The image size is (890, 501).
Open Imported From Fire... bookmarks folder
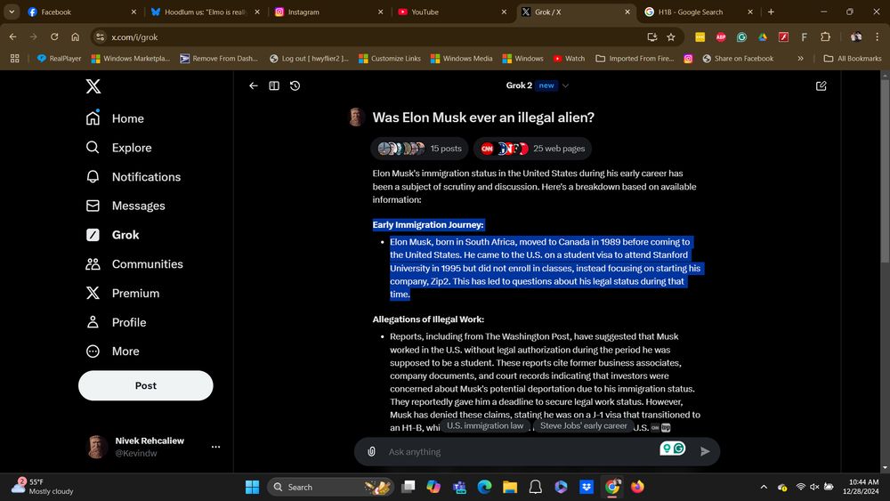tap(635, 59)
